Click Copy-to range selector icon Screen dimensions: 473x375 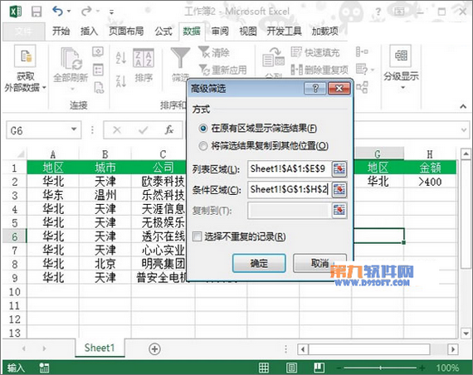[339, 210]
